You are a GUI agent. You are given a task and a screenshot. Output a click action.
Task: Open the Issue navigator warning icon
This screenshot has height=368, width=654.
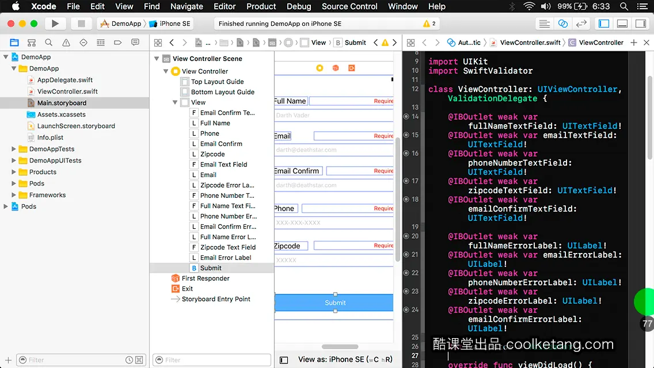66,43
